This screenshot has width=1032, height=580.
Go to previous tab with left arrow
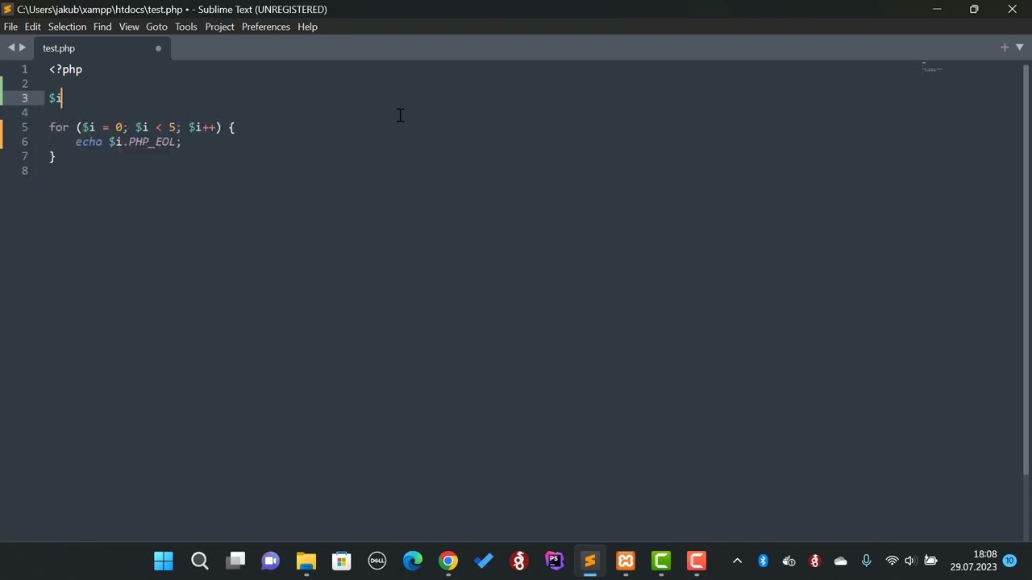pyautogui.click(x=10, y=48)
